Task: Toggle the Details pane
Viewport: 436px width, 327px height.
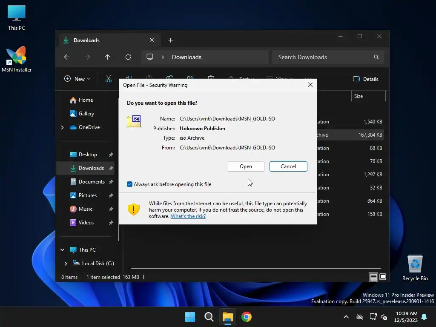Action: (365, 79)
